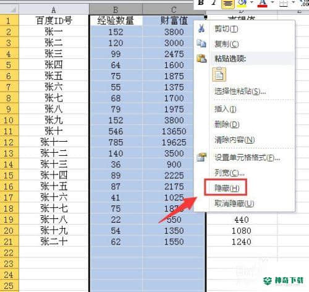Image resolution: width=309 pixels, height=292 pixels.
Task: Click the select-all corner box
Action: (x=9, y=10)
